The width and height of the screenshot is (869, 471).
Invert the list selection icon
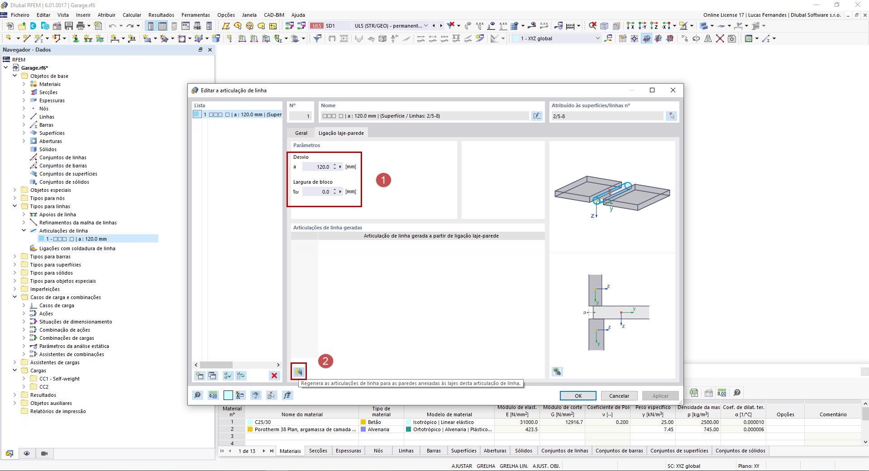(x=241, y=376)
